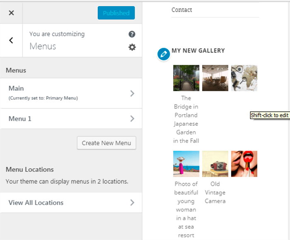Viewport: 290px width, 240px height.
Task: Expand the chevron beside View All Locations
Action: tap(132, 203)
